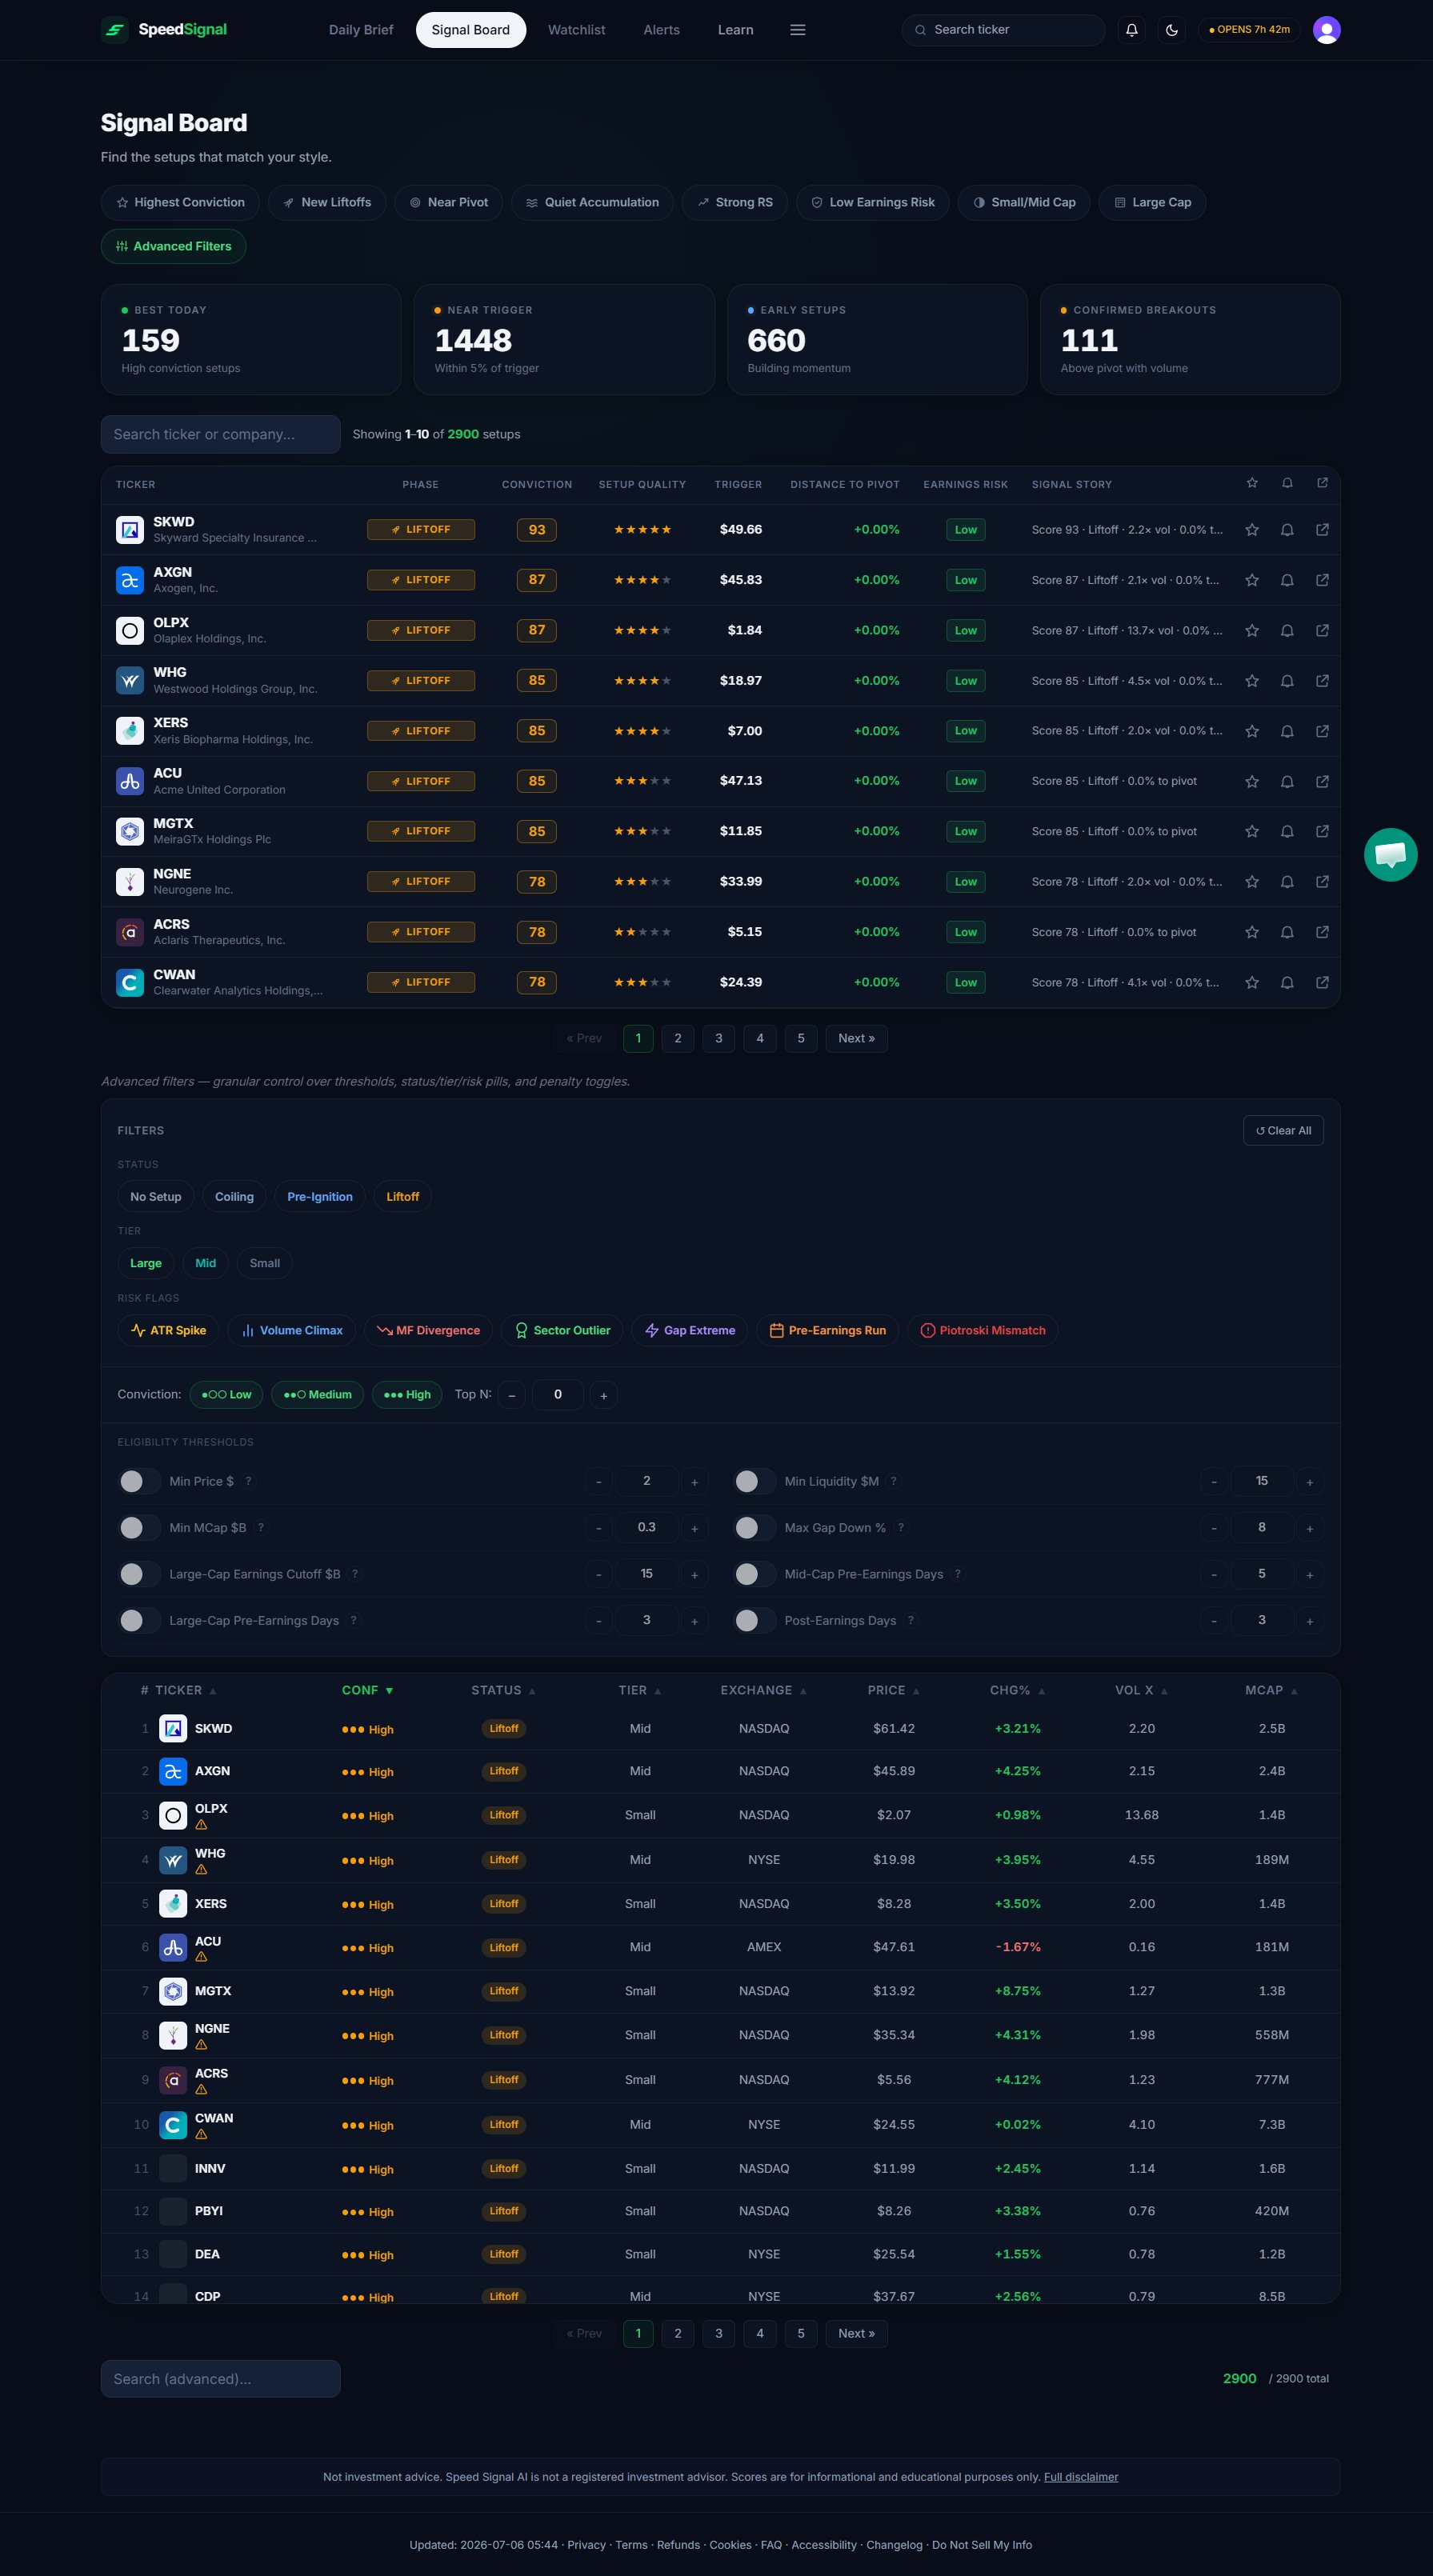
Task: Toggle Large-Cap Pre-Earnings Days switch
Action: (139, 1620)
